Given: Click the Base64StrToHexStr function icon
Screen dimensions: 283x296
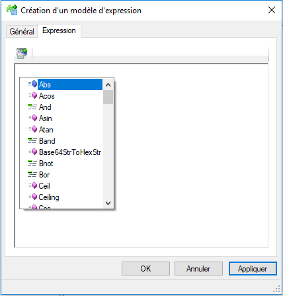Looking at the screenshot, I should (32, 152).
